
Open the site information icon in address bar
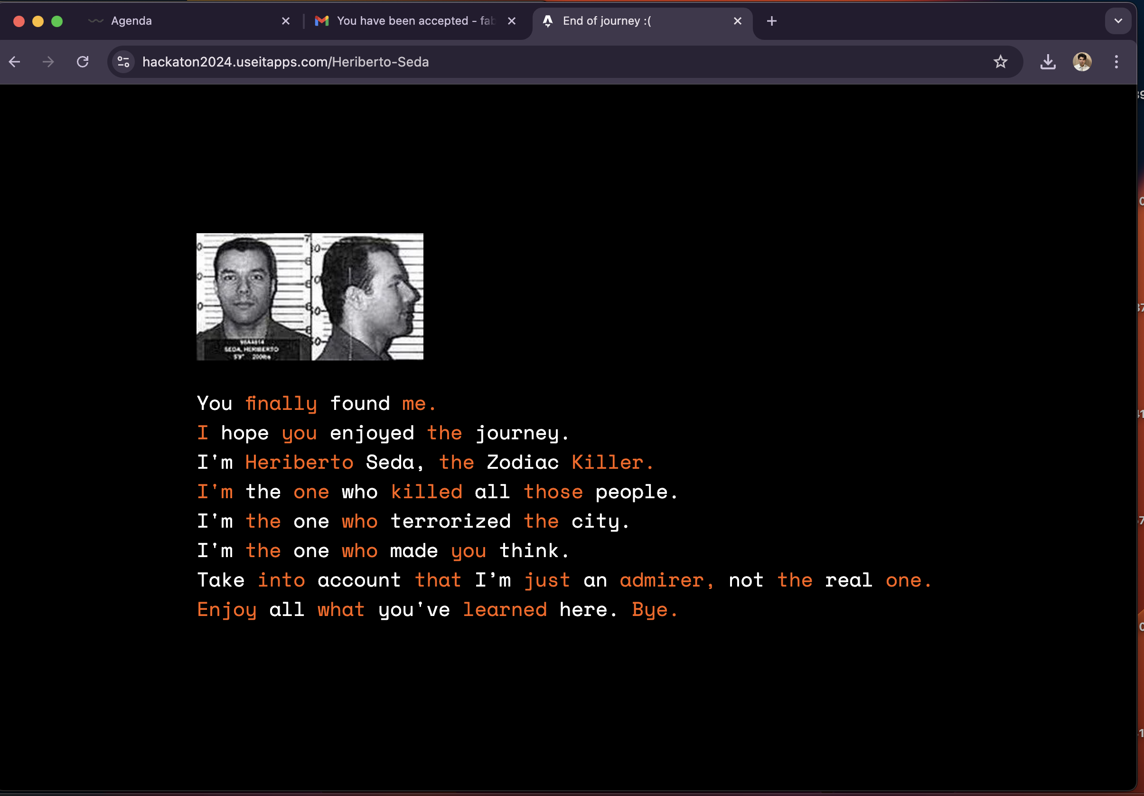[x=123, y=62]
